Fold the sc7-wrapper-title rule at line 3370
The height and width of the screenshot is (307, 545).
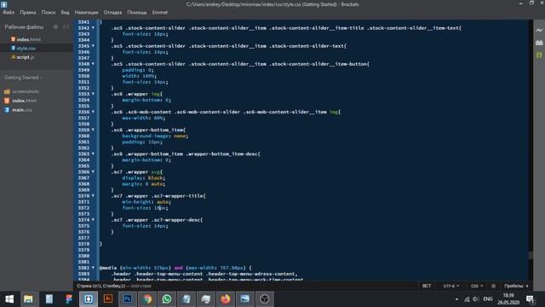tap(93, 196)
